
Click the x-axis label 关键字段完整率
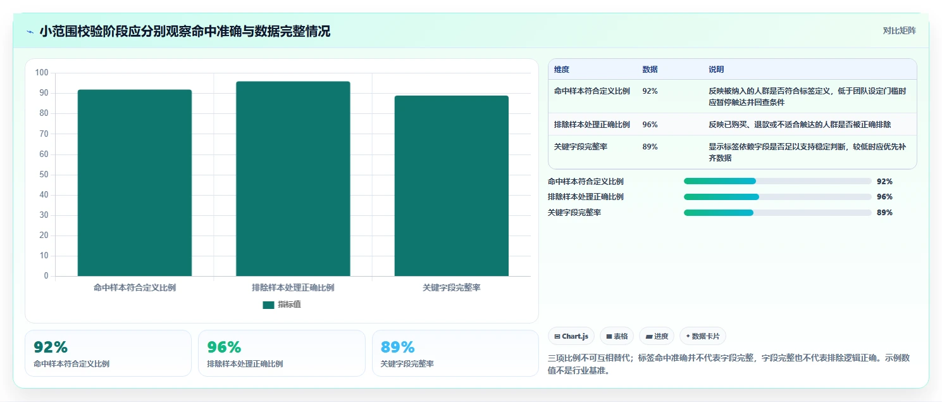click(452, 288)
